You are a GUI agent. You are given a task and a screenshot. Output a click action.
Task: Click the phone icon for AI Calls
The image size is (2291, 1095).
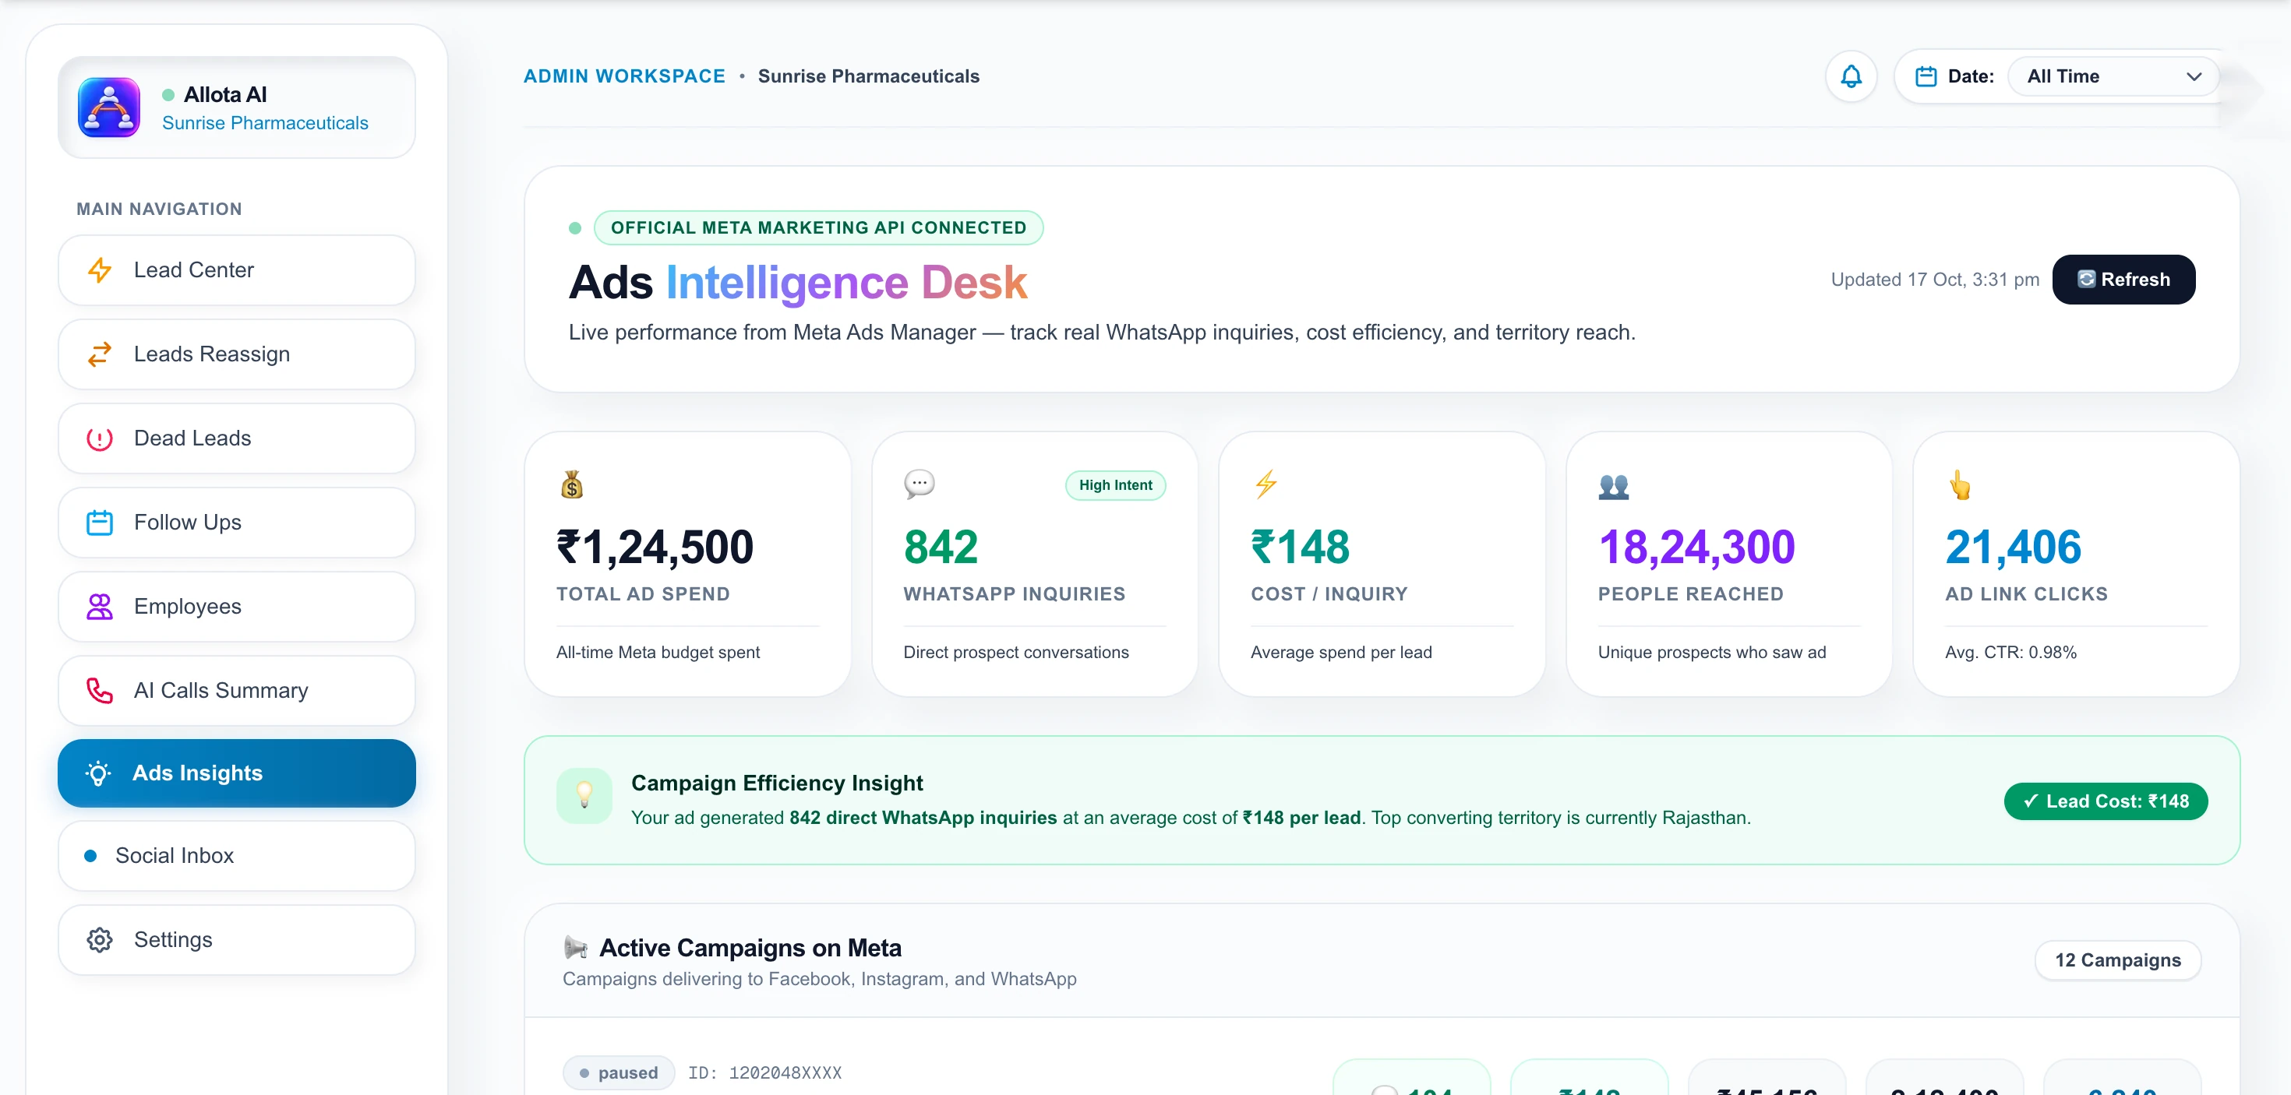coord(100,691)
